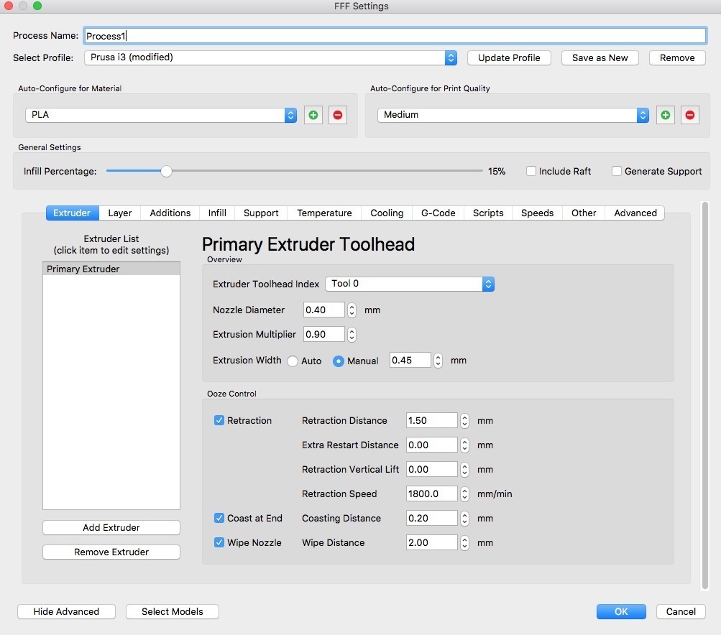Disable the Retraction checkbox
The image size is (721, 635).
coord(220,421)
